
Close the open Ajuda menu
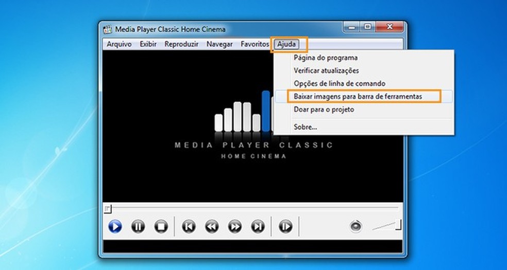(286, 44)
